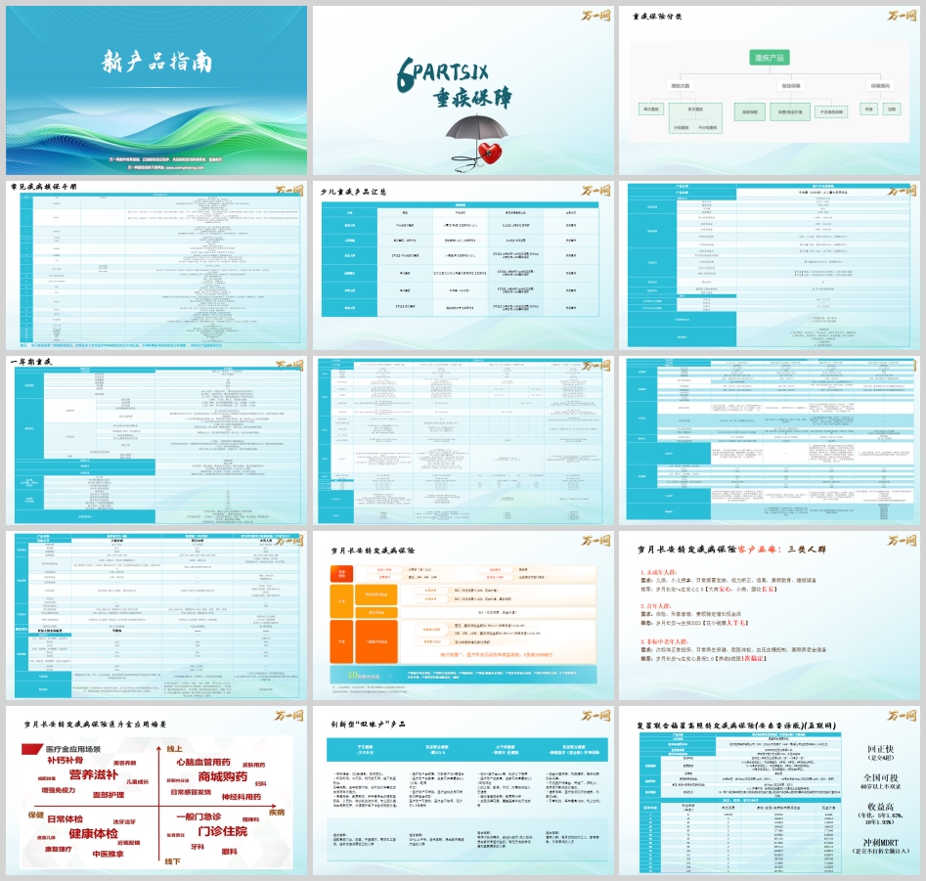Select the PARTSIX 重疾保障 title slide
This screenshot has width=926, height=881.
462,90
